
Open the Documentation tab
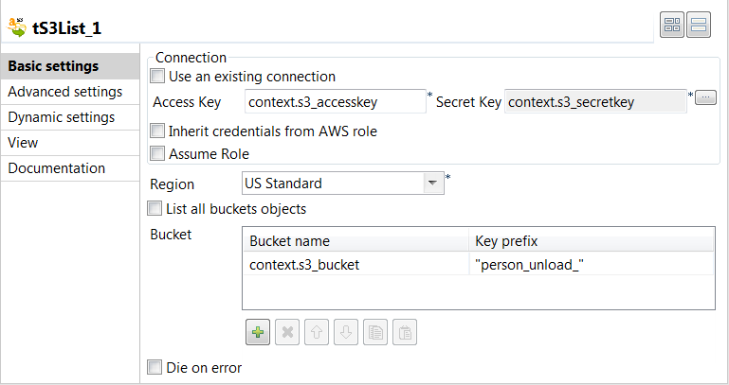56,168
